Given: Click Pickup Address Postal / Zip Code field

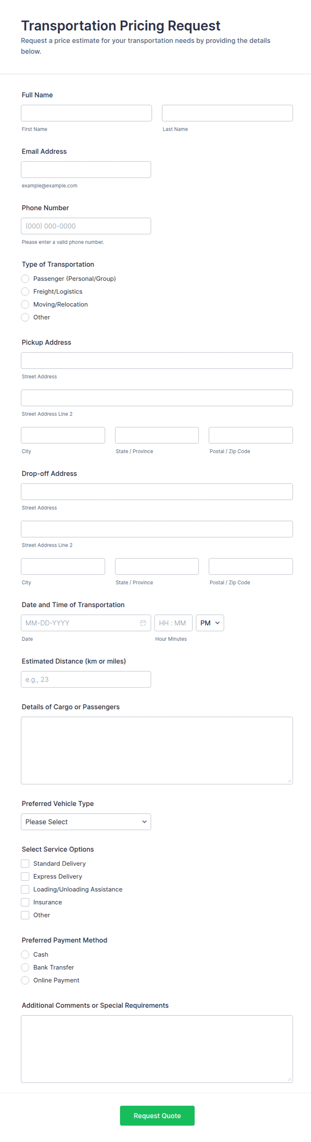Looking at the screenshot, I should tap(251, 435).
